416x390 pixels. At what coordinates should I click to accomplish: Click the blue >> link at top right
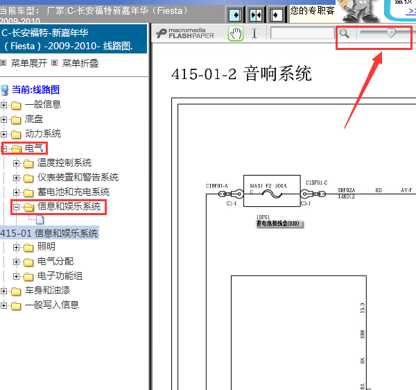pos(411,11)
